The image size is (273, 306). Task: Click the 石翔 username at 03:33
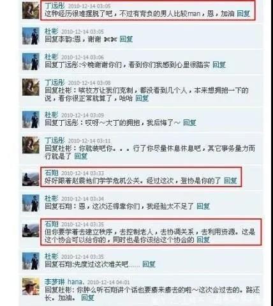[x=51, y=173]
